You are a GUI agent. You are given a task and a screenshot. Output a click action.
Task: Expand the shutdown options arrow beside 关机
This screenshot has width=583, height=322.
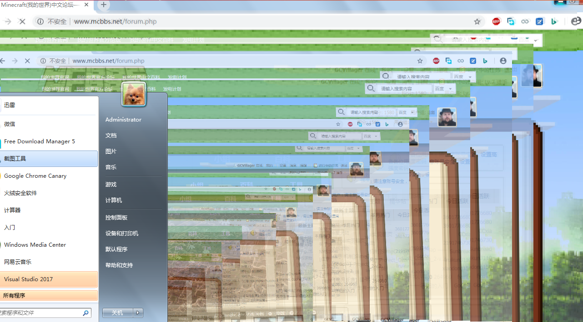[138, 313]
